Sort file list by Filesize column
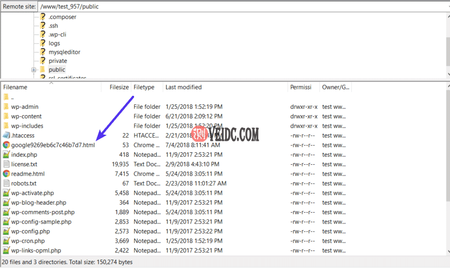The height and width of the screenshot is (268, 450). pos(116,87)
